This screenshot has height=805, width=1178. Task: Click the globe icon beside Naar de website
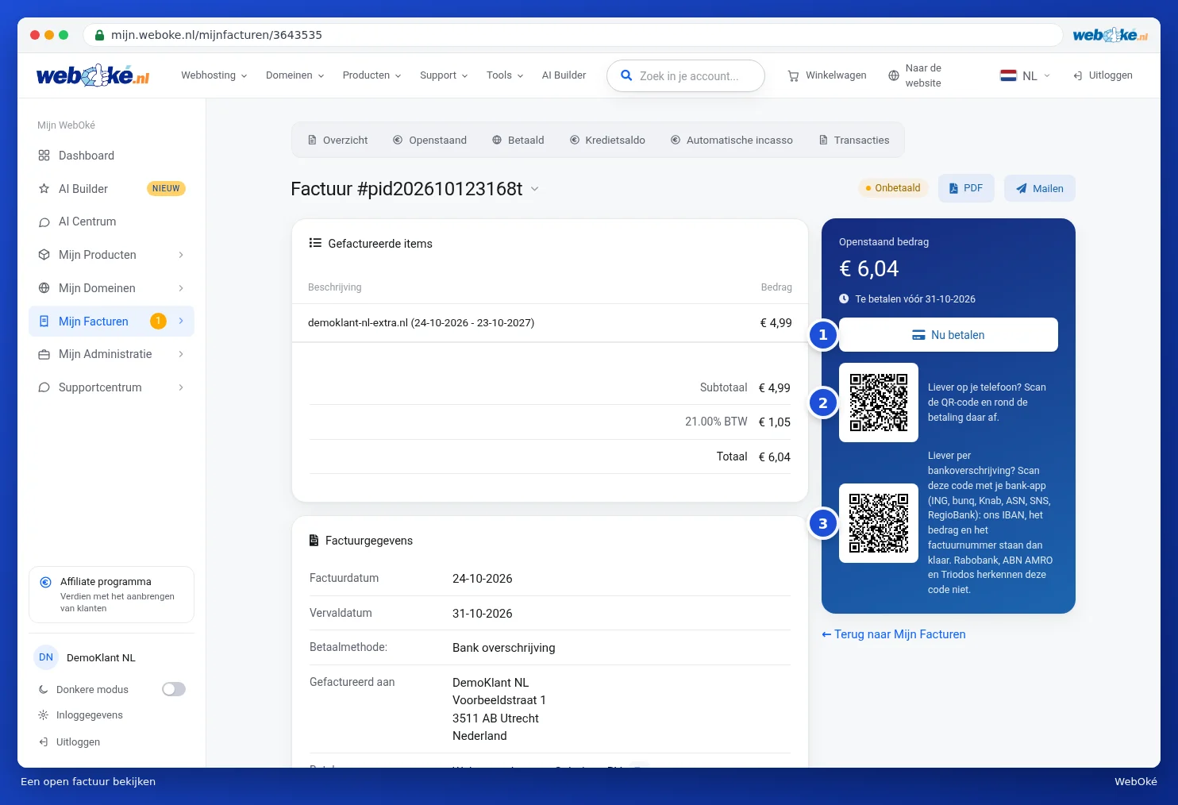(x=894, y=75)
